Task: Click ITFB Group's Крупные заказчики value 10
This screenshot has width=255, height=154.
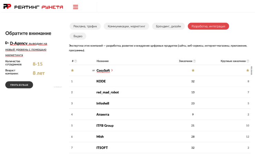Action: (247, 125)
